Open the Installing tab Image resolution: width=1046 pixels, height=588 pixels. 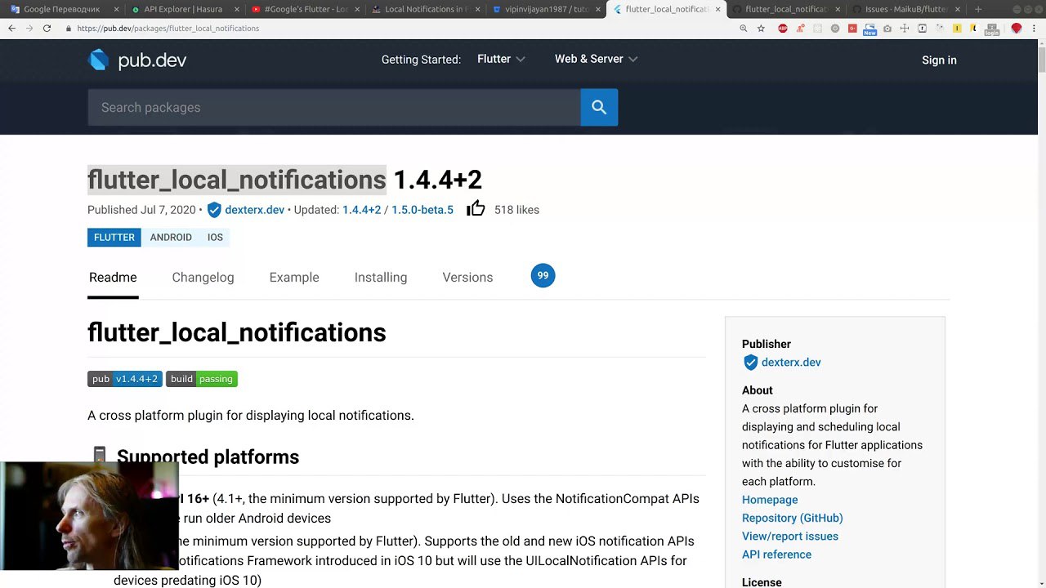pos(381,277)
